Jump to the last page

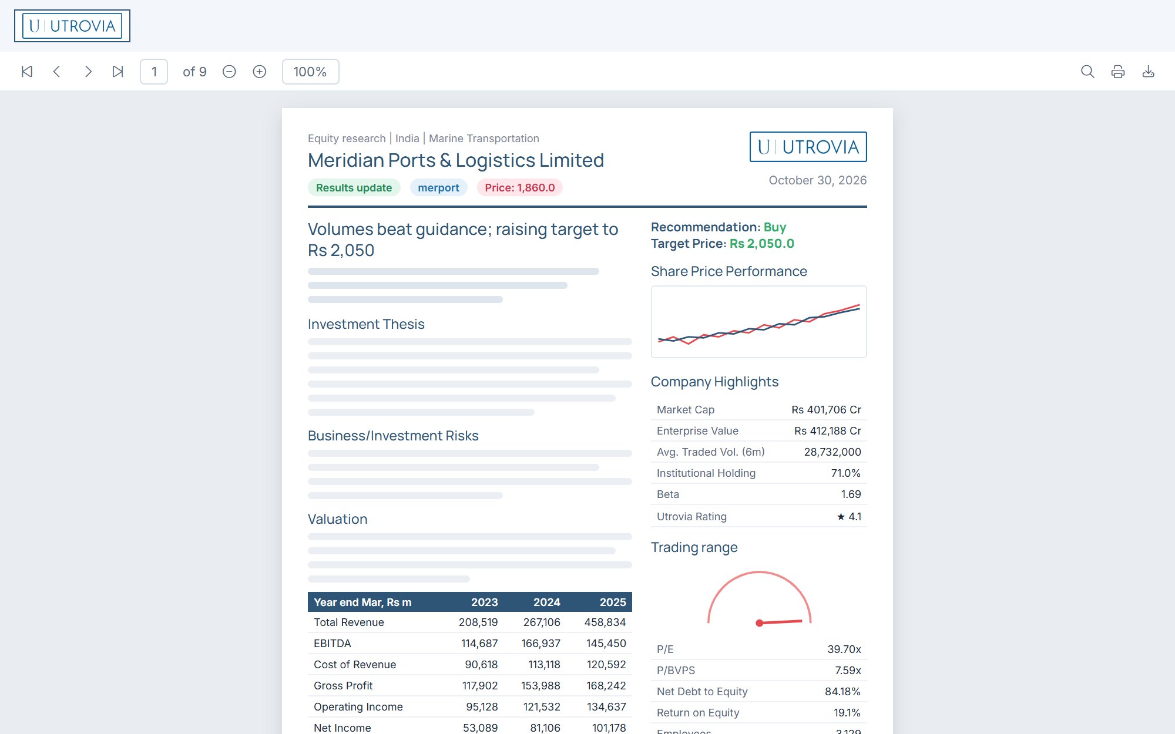click(x=117, y=72)
